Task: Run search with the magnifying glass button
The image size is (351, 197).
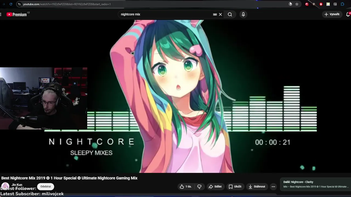Action: 230,14
